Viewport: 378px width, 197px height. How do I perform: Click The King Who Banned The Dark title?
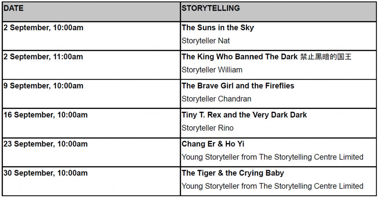click(x=240, y=56)
